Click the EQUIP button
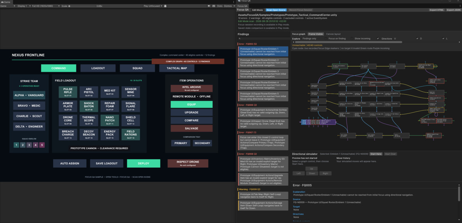The image size is (462, 223). (192, 104)
